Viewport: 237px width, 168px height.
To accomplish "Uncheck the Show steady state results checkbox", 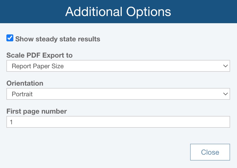I will (x=10, y=38).
